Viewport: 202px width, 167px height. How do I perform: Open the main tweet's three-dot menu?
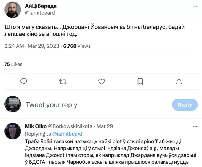[x=195, y=6]
